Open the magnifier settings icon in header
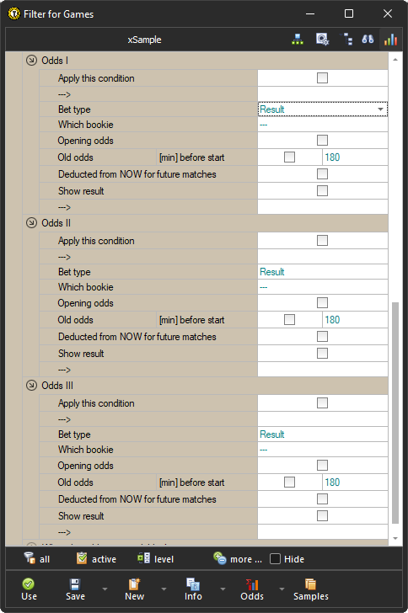 pyautogui.click(x=322, y=39)
